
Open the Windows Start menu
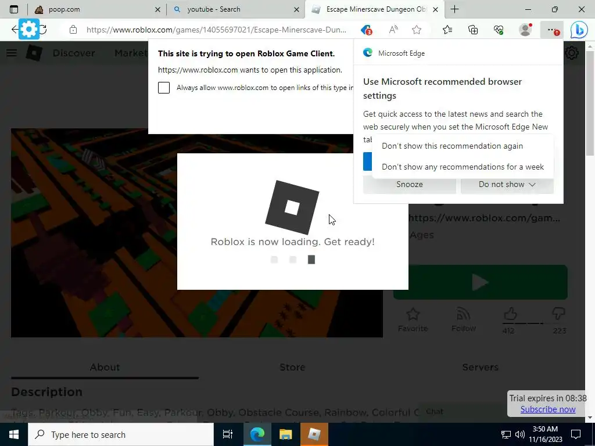click(x=14, y=434)
